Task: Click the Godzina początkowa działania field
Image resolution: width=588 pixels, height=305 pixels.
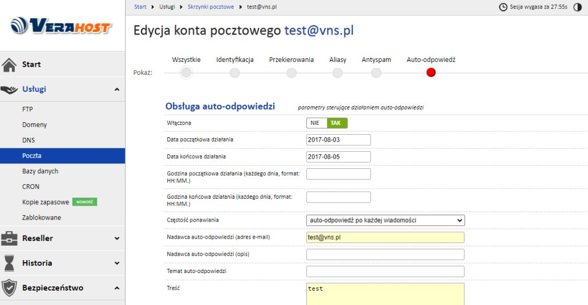Action: 338,174
